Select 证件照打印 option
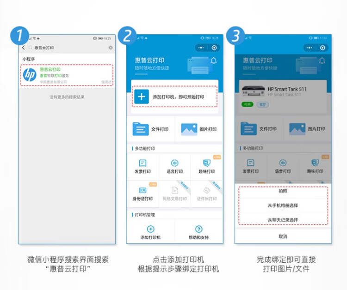 coord(207,193)
